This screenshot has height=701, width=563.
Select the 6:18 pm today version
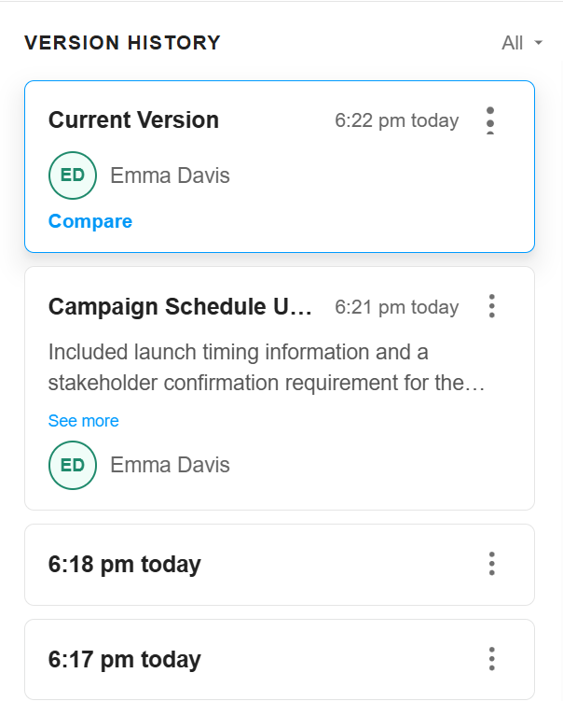click(280, 565)
